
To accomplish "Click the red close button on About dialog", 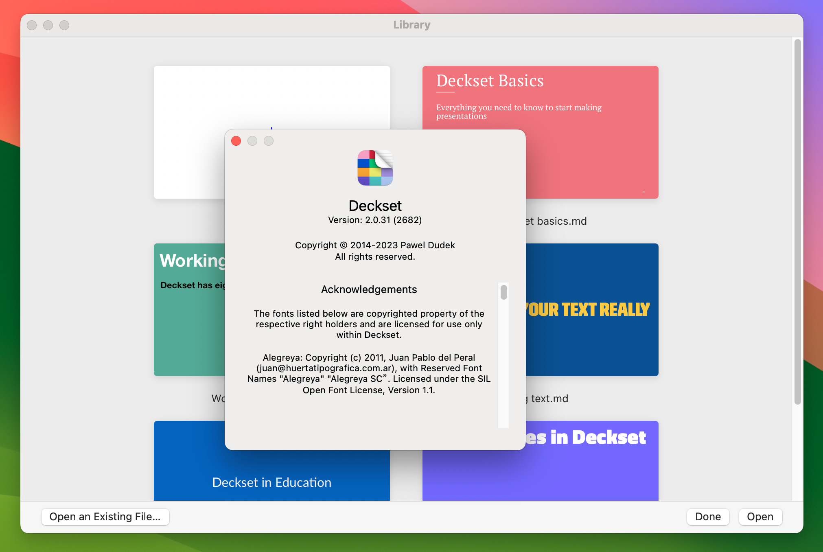I will coord(236,141).
